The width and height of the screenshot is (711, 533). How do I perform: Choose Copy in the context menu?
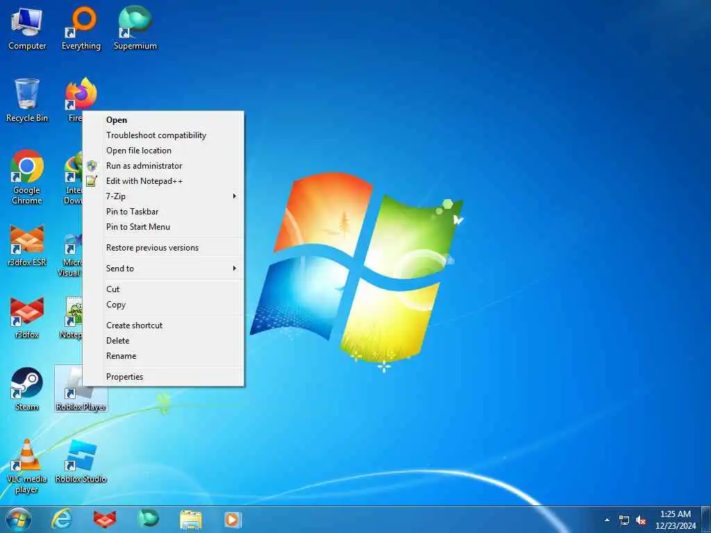pyautogui.click(x=163, y=305)
